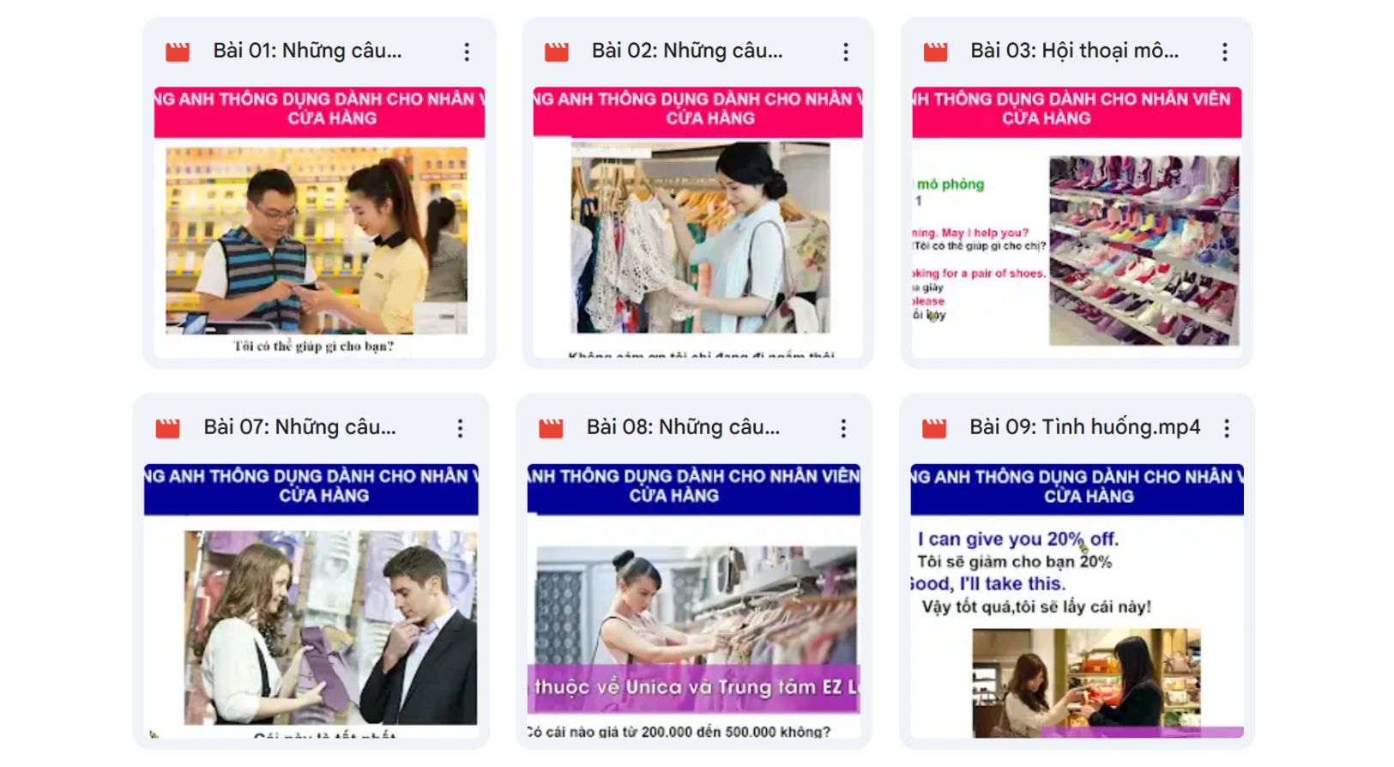1394x767 pixels.
Task: Select the file title Bài 09: Tình huống.mp4
Action: (x=1085, y=427)
